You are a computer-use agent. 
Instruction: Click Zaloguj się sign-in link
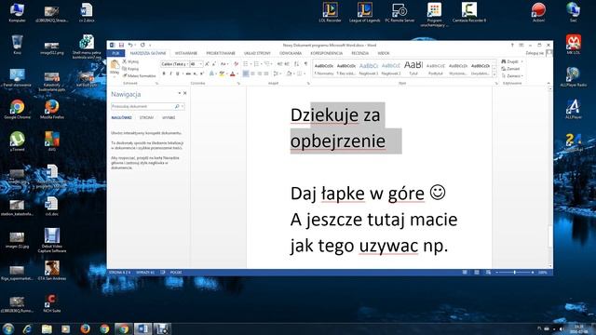pyautogui.click(x=535, y=54)
